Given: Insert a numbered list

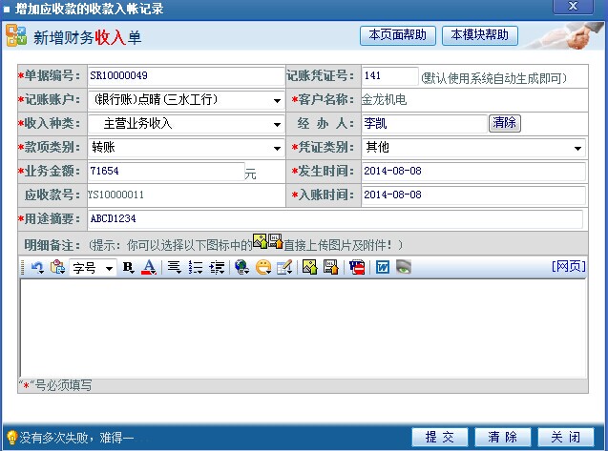Looking at the screenshot, I should 196,268.
